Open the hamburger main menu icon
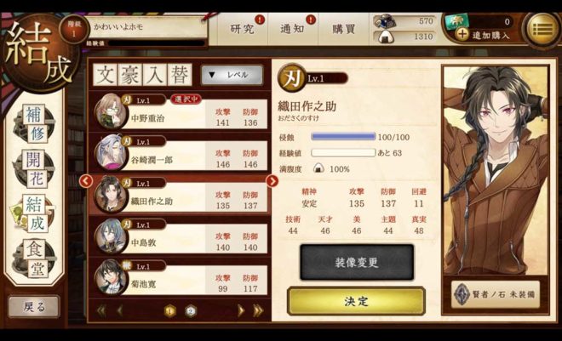The image size is (562, 341). [542, 30]
